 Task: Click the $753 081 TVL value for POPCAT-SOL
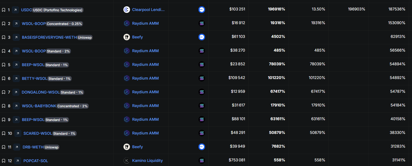tap(237, 160)
